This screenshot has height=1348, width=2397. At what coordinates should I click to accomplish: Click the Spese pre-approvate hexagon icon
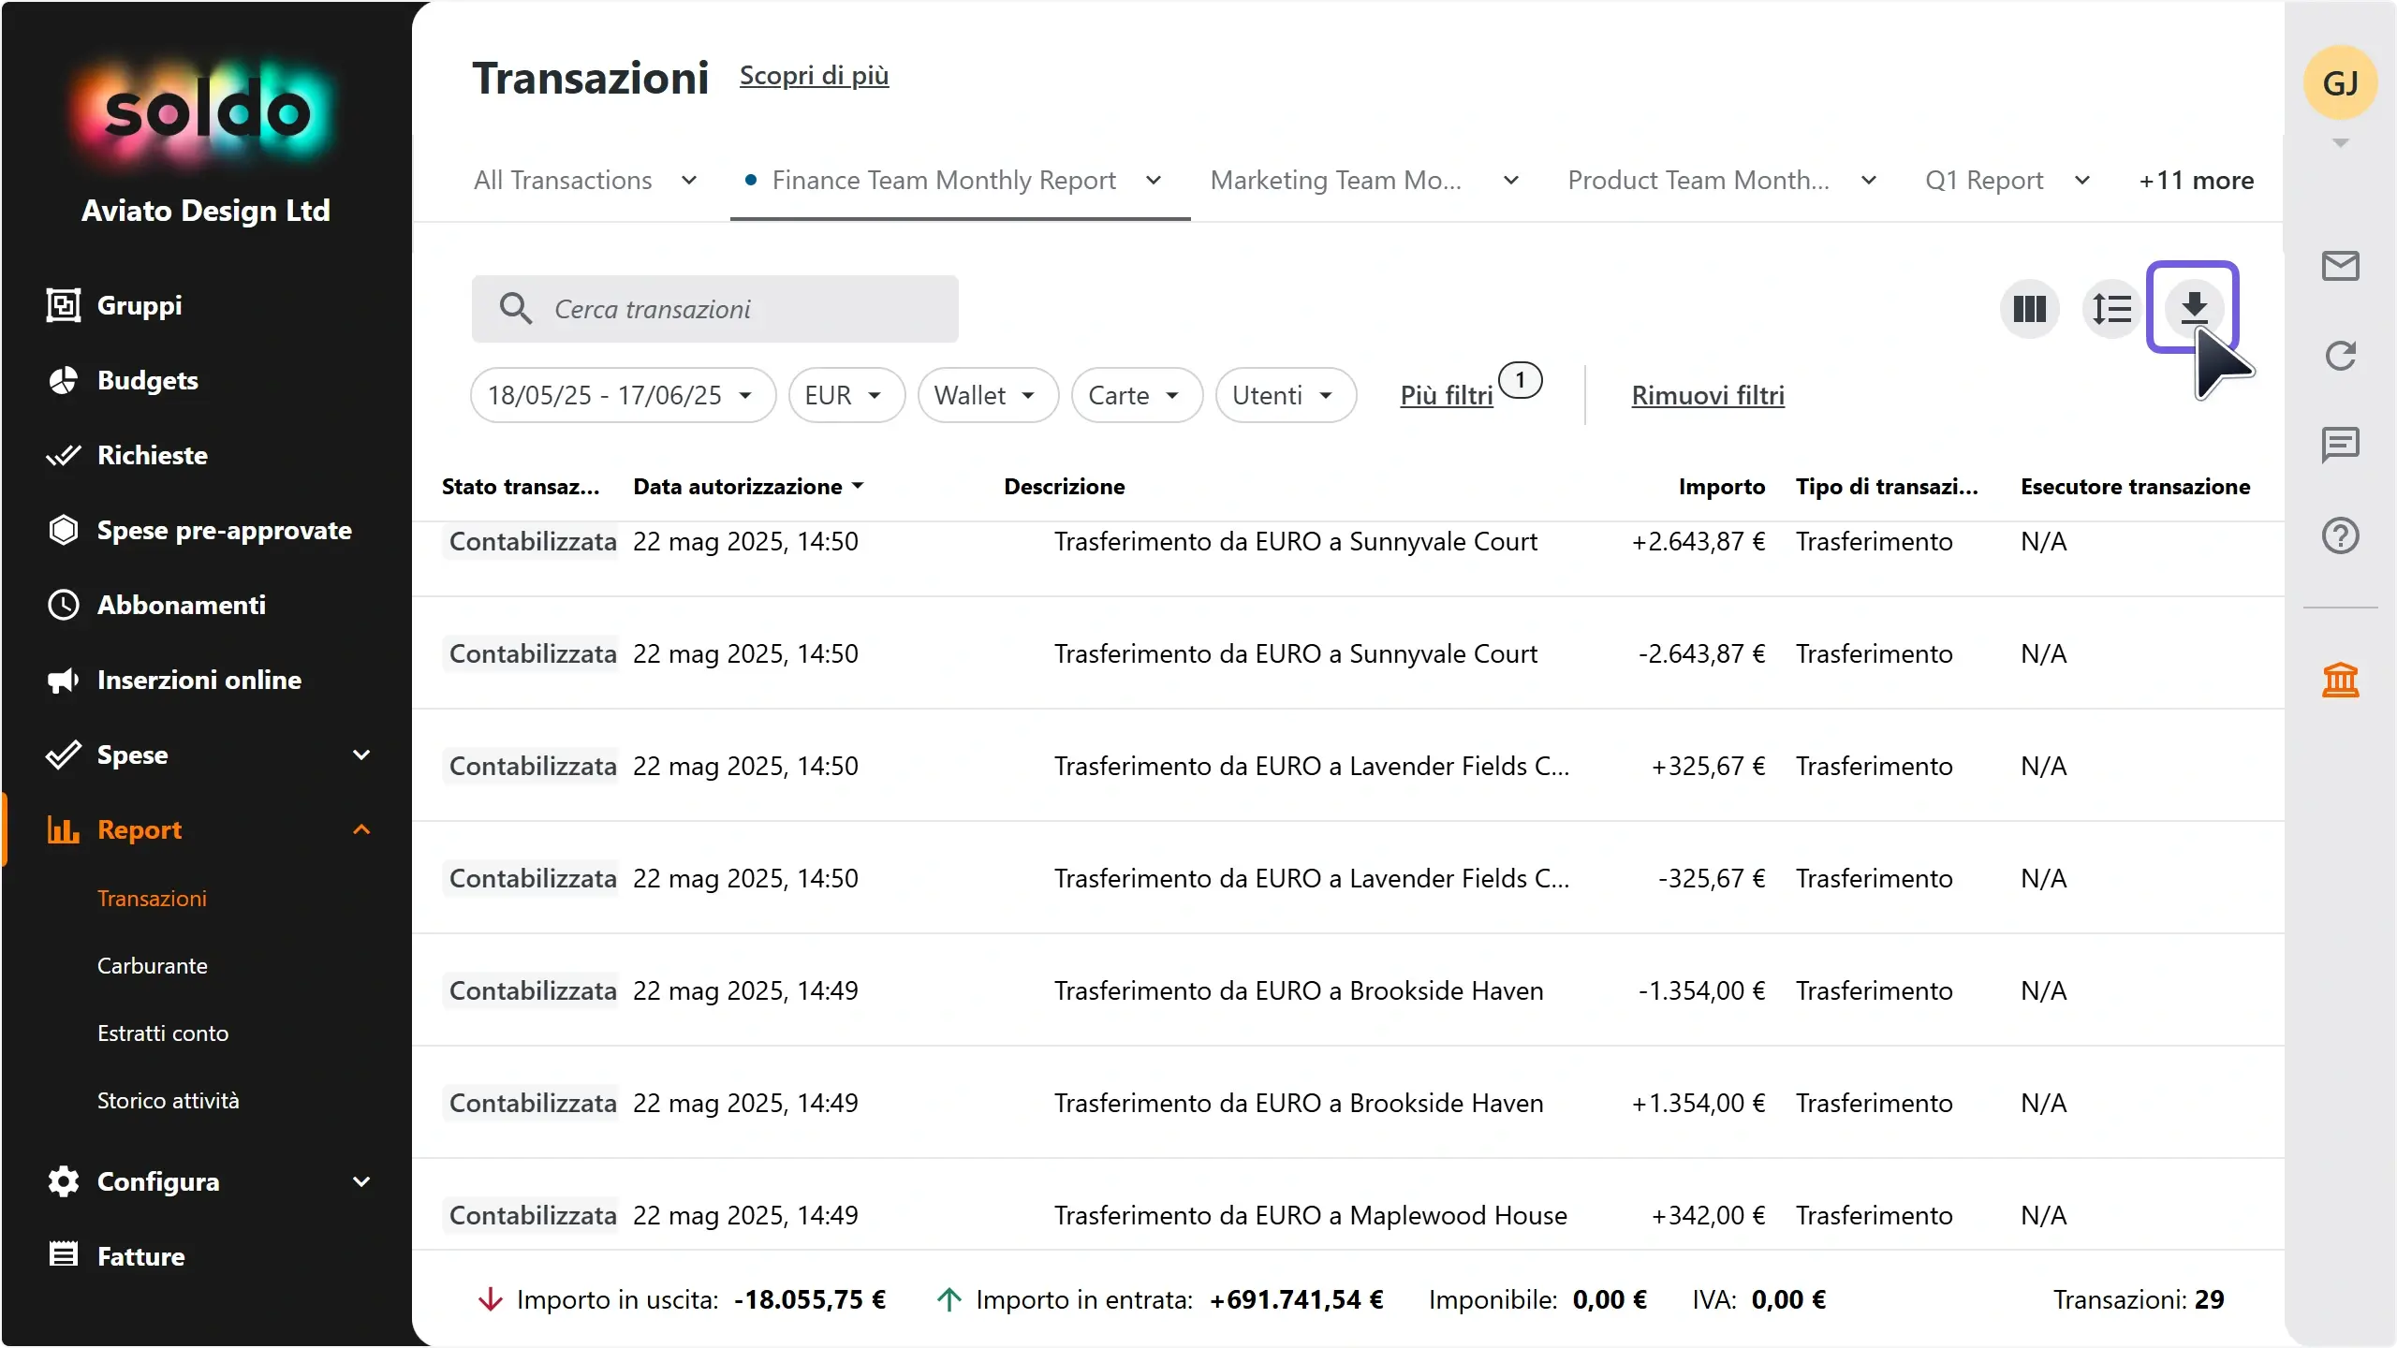[64, 530]
